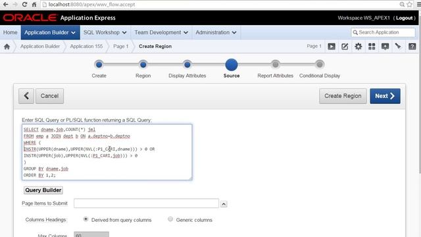Click the Workspace WS_APEX1 text
The image size is (421, 237).
[x=364, y=18]
